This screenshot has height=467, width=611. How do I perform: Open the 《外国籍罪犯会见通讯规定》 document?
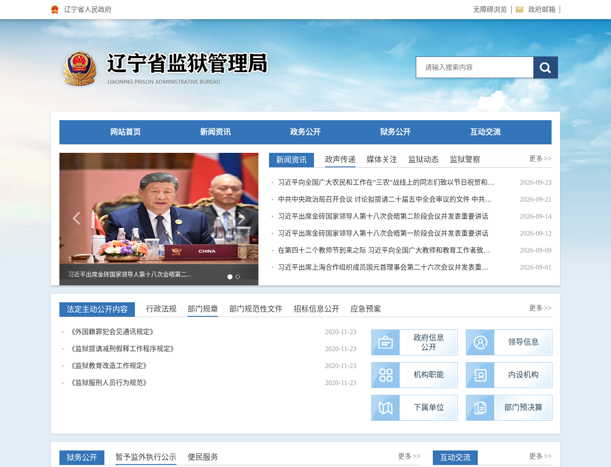[x=112, y=332]
